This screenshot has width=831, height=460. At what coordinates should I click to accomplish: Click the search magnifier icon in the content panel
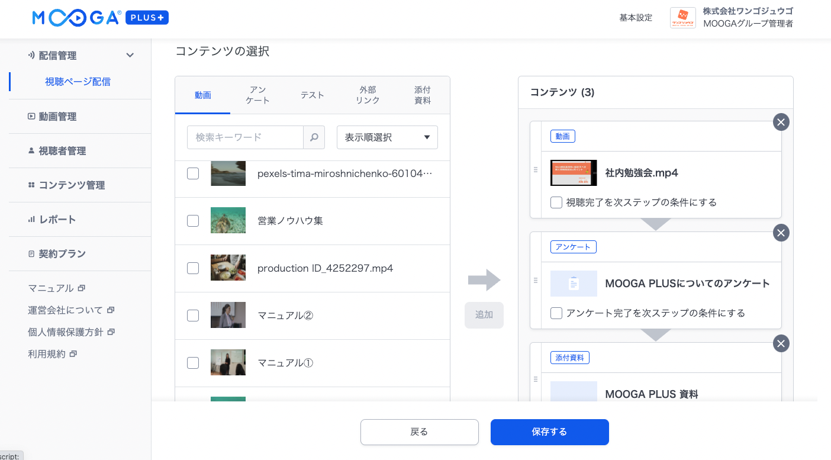314,137
